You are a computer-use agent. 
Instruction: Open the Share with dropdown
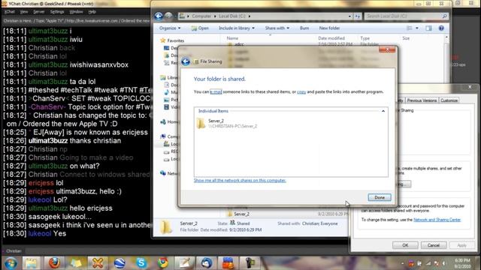(277, 28)
